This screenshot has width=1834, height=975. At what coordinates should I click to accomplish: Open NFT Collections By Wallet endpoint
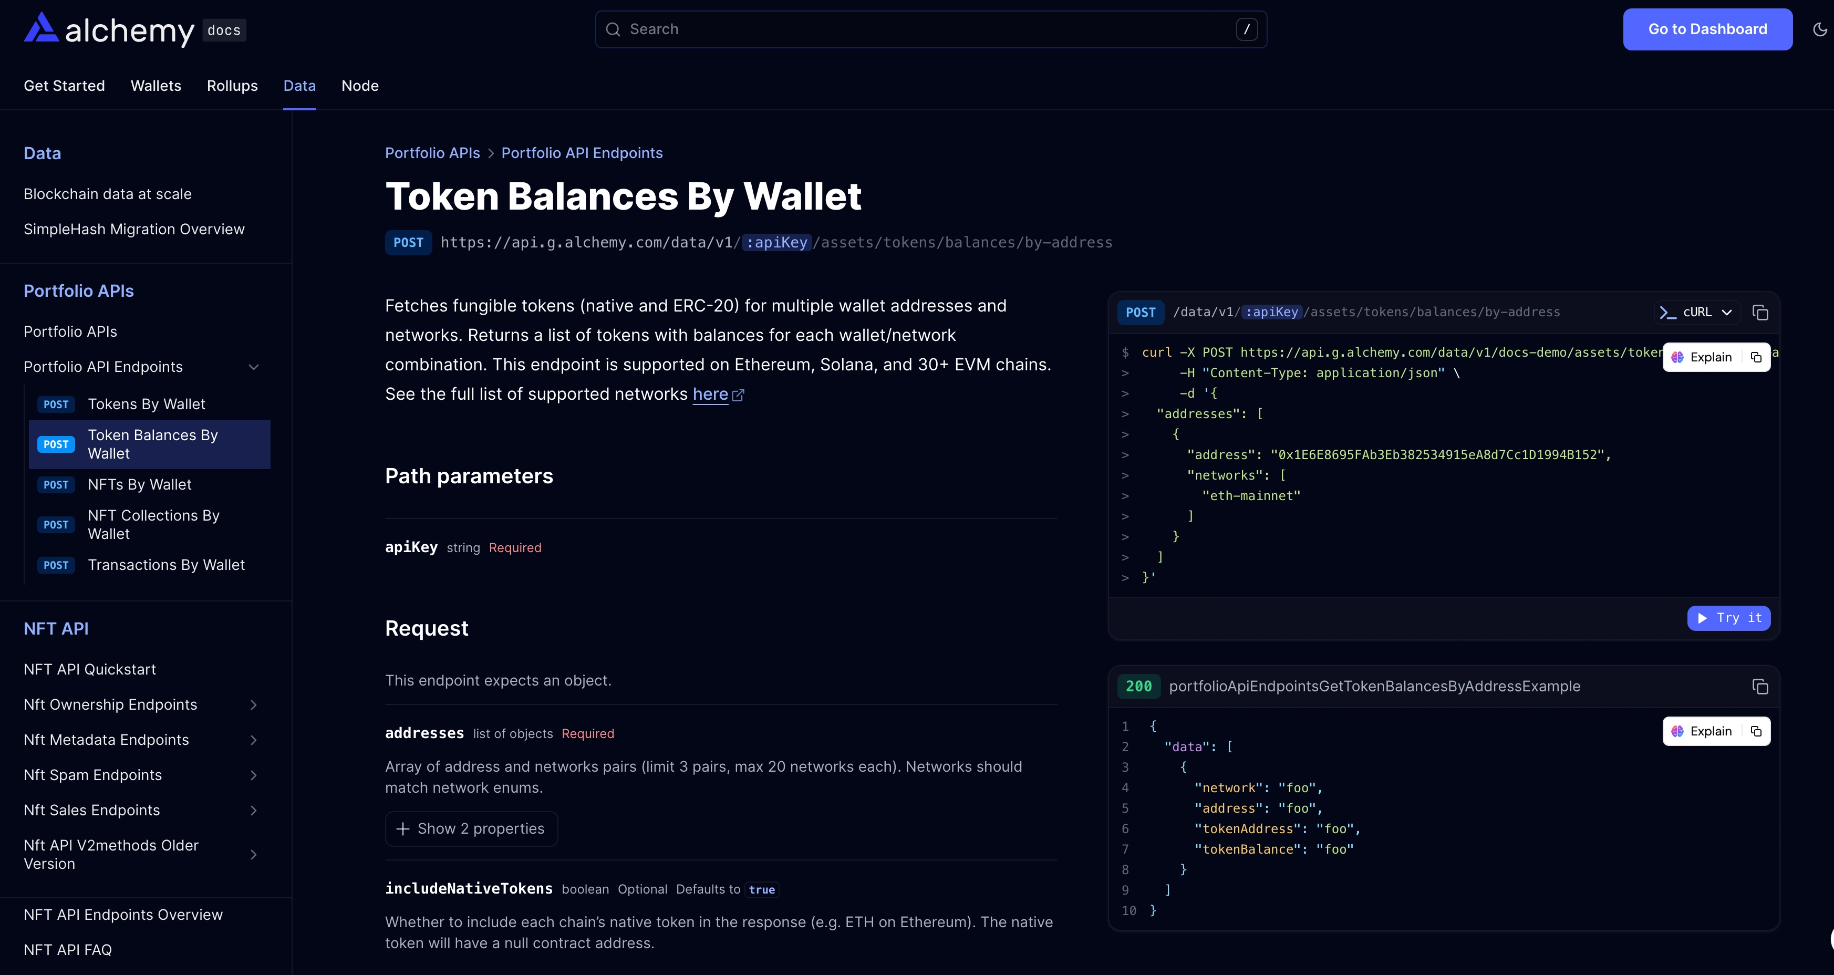pos(150,524)
